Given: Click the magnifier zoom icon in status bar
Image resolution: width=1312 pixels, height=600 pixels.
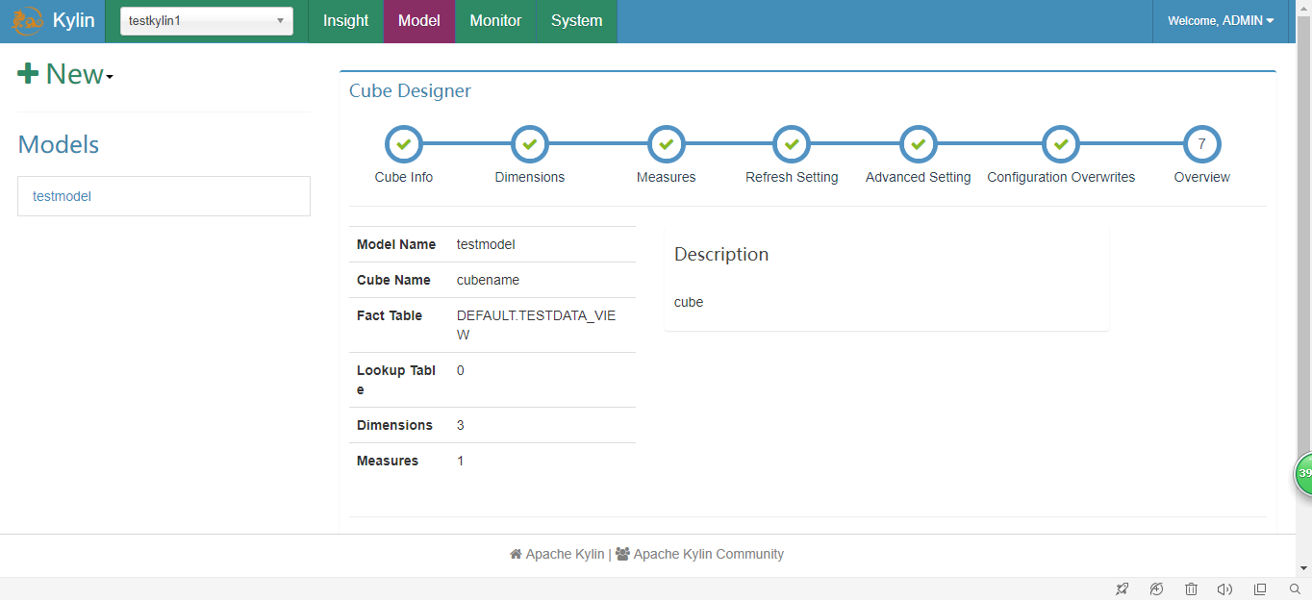Looking at the screenshot, I should pos(1295,589).
